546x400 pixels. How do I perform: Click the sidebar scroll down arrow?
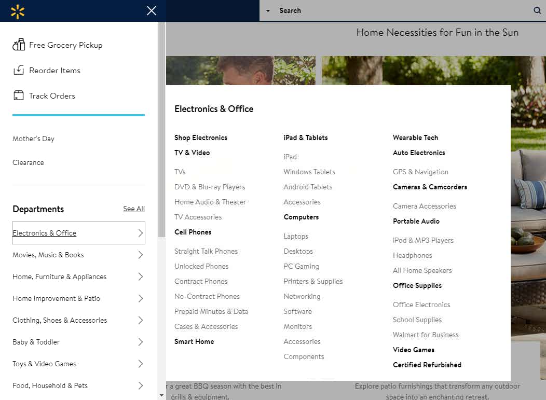coord(161,395)
